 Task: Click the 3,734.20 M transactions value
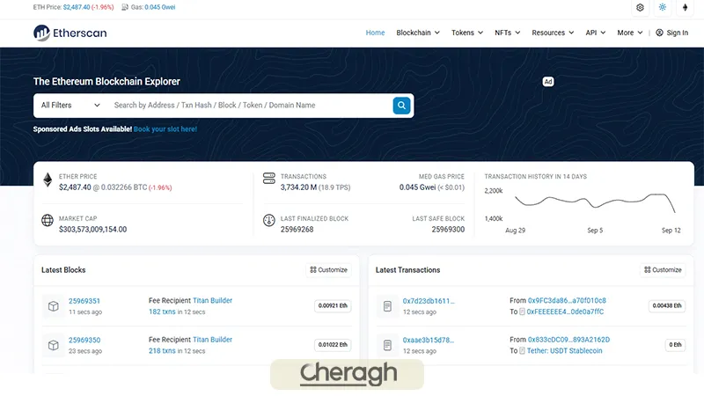tap(298, 187)
